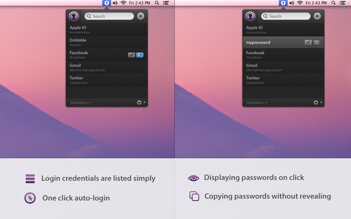Open the Wi-Fi menu in left menu bar
The height and width of the screenshot is (219, 351).
[123, 3]
